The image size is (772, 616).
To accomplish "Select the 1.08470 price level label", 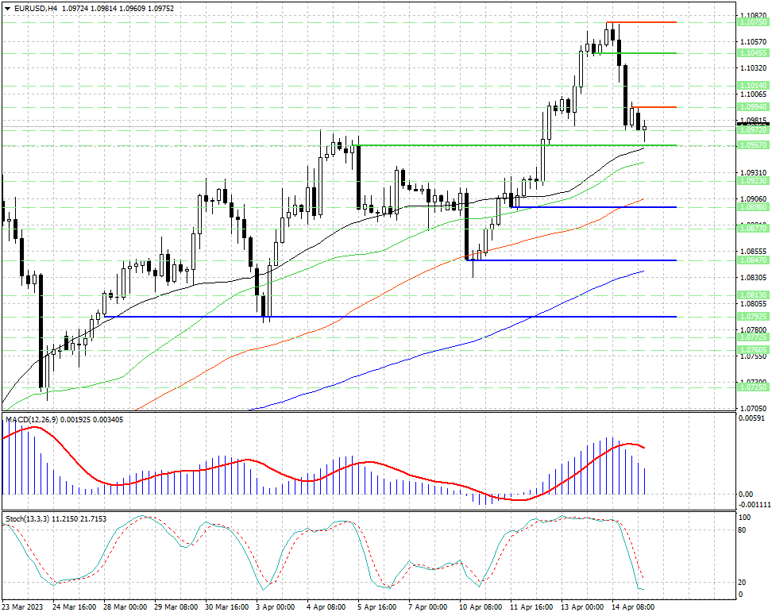I will (753, 260).
